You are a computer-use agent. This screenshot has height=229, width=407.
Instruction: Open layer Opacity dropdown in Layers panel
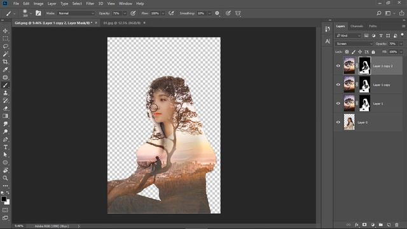[401, 44]
